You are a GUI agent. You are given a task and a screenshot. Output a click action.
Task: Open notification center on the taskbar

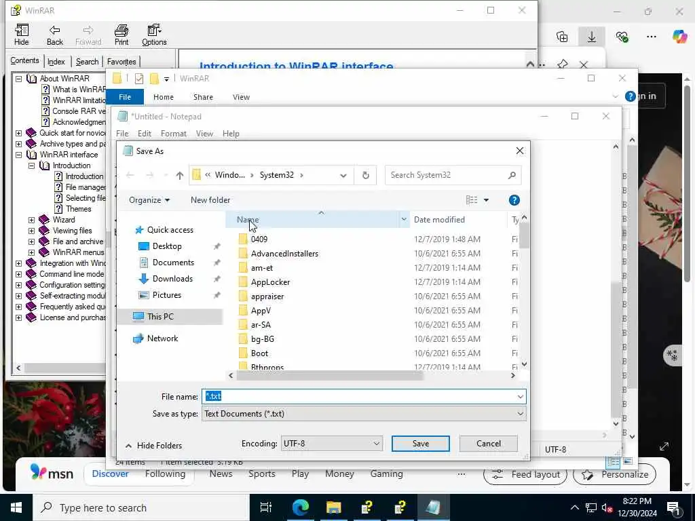[x=673, y=507]
